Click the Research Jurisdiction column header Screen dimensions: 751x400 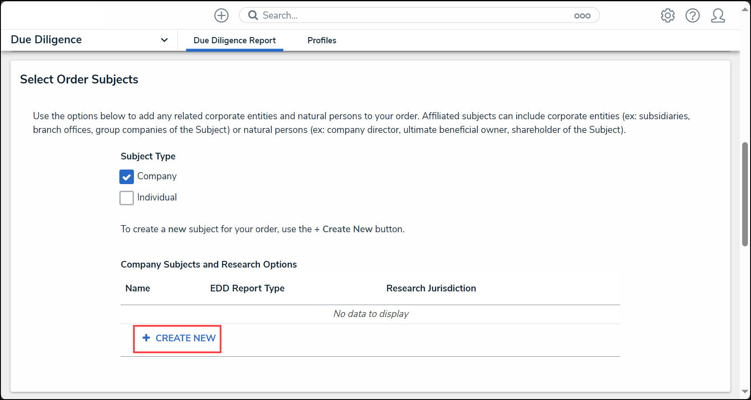[431, 288]
